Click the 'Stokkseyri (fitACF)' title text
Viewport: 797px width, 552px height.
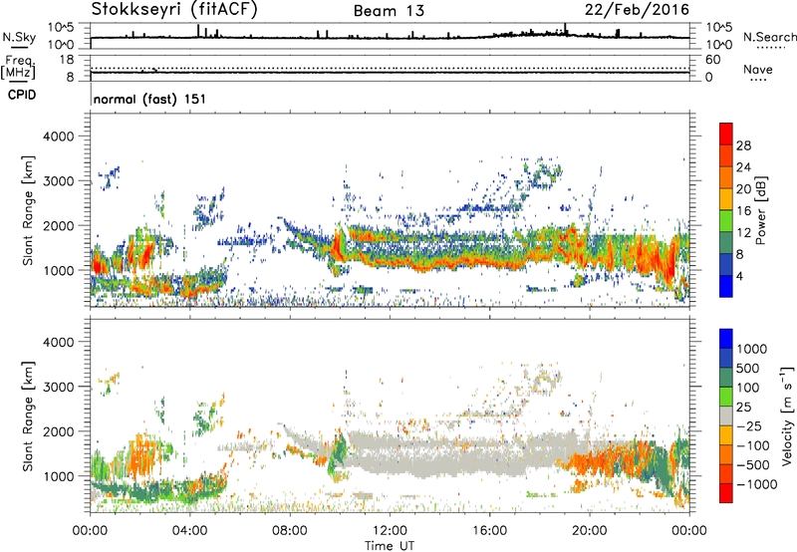pyautogui.click(x=174, y=10)
